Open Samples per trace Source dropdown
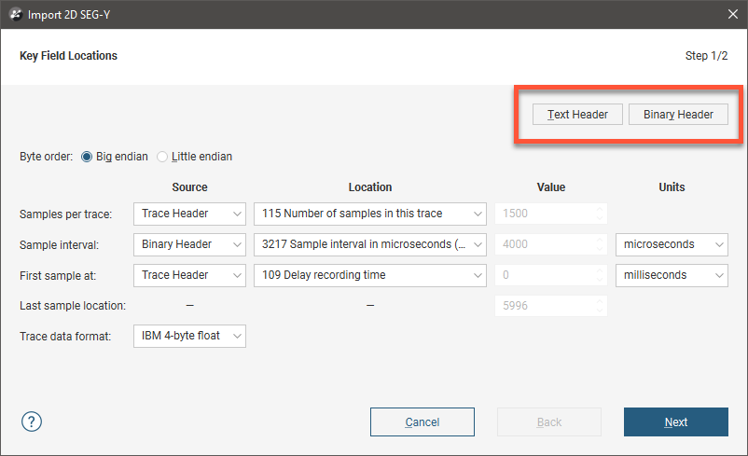 click(189, 214)
